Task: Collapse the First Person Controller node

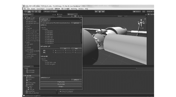Action: (x=25, y=51)
